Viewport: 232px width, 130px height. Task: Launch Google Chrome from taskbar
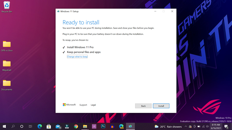click(76, 126)
